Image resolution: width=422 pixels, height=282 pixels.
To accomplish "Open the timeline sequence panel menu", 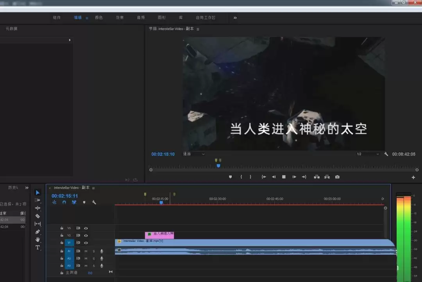I will [93, 188].
